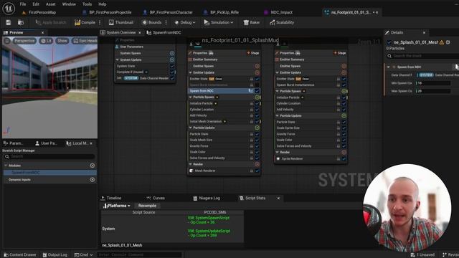Open the Help menu
The width and height of the screenshot is (459, 258).
tap(102, 4)
